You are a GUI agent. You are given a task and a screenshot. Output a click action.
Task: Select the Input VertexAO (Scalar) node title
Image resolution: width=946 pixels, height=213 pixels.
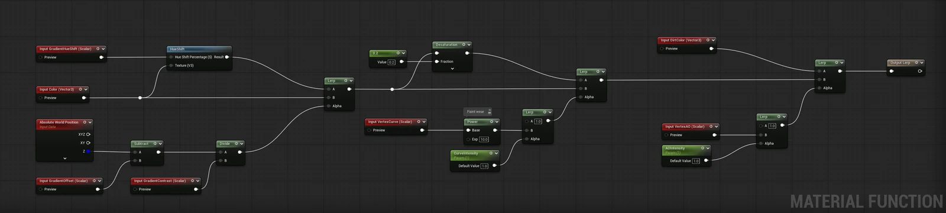click(685, 126)
